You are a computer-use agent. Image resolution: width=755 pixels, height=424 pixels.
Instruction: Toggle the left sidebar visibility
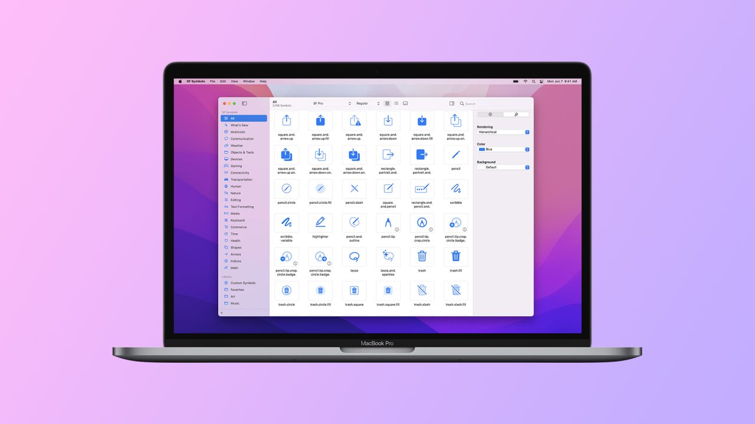[244, 104]
